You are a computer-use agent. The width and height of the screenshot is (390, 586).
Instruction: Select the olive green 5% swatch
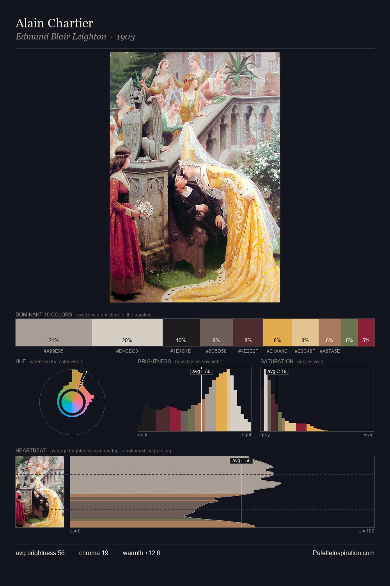pos(349,332)
